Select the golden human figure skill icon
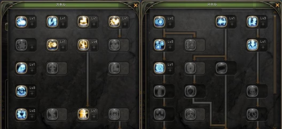Viewport: 282px width, 129px height. [x=83, y=114]
